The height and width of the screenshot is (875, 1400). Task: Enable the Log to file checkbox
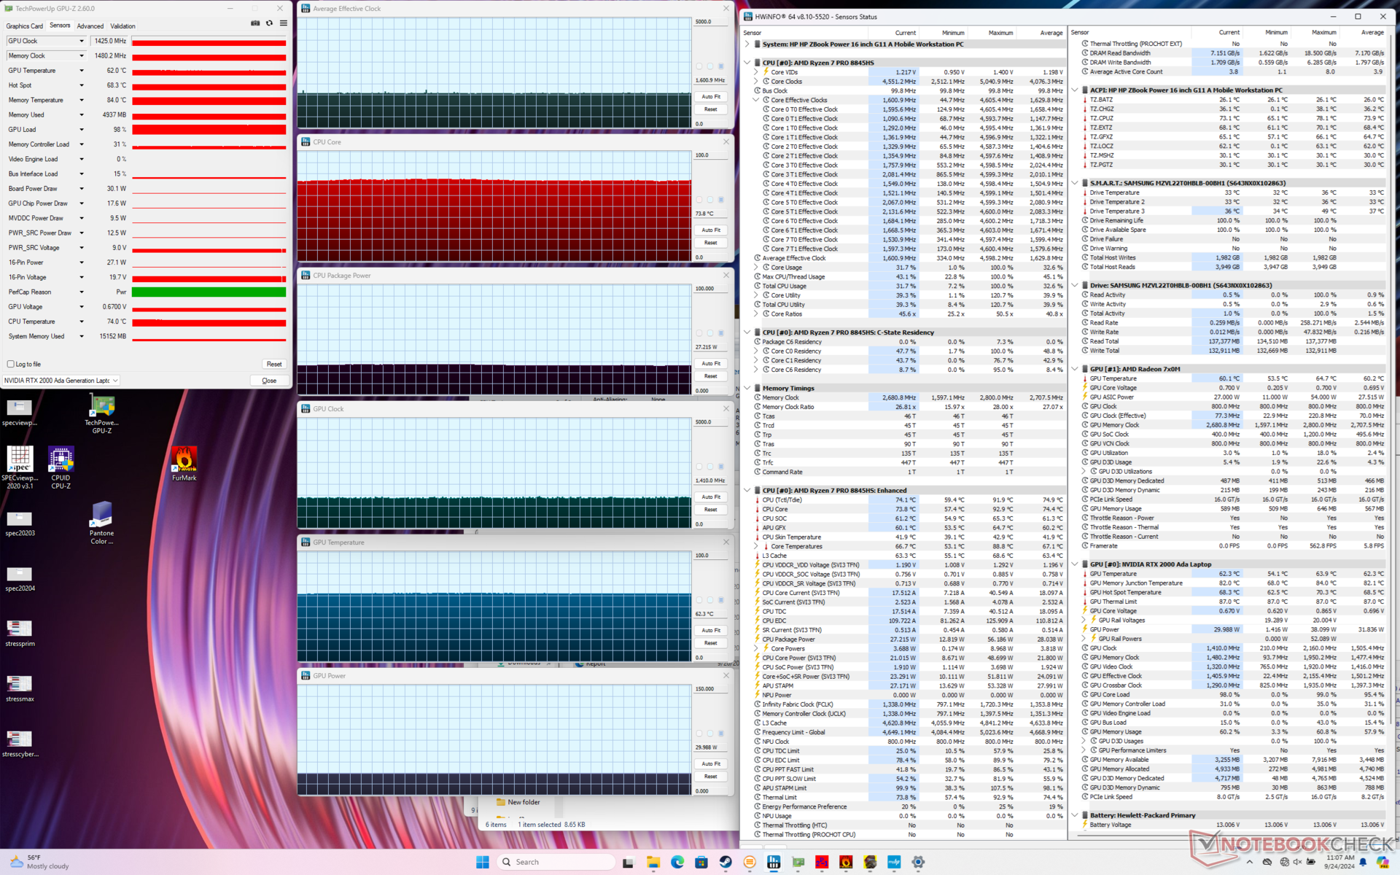(x=11, y=364)
